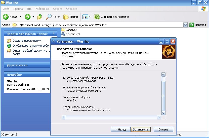Click the Установить install button
Image resolution: width=209 pixels, height=138 pixels.
pyautogui.click(x=141, y=129)
